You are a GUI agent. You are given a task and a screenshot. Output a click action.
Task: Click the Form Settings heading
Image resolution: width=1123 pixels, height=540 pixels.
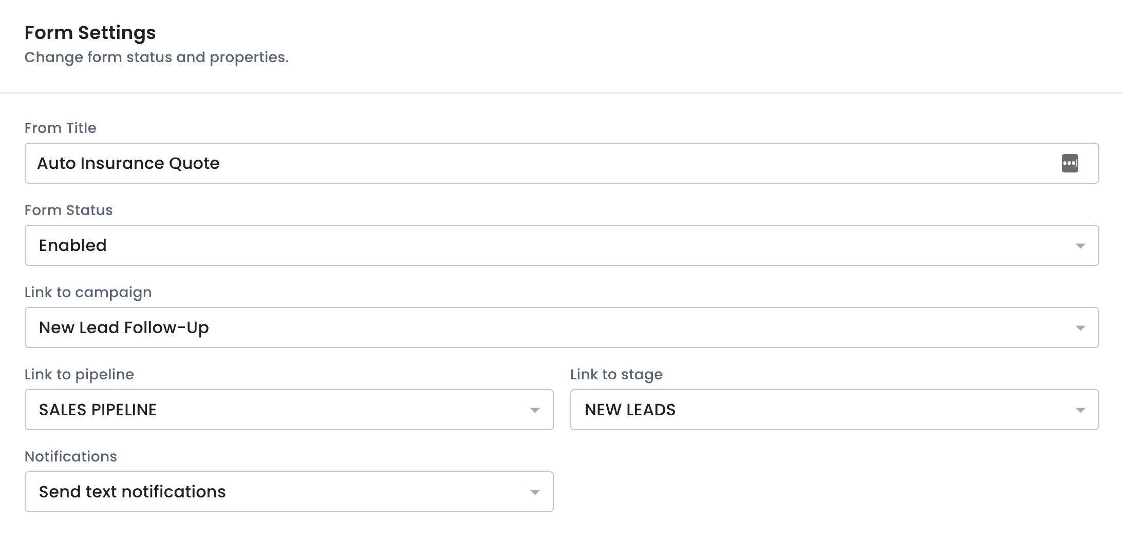tap(90, 33)
